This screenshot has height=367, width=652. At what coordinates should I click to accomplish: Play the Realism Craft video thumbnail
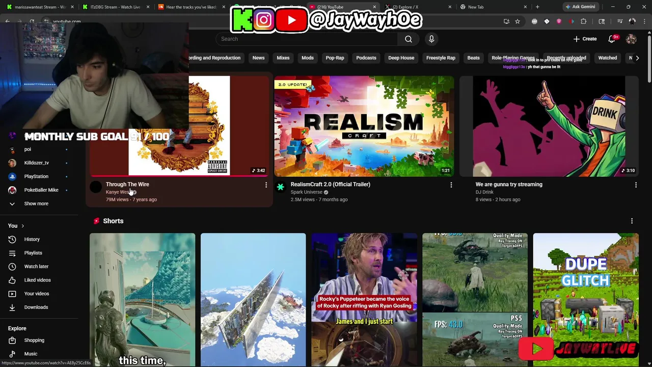pyautogui.click(x=364, y=126)
